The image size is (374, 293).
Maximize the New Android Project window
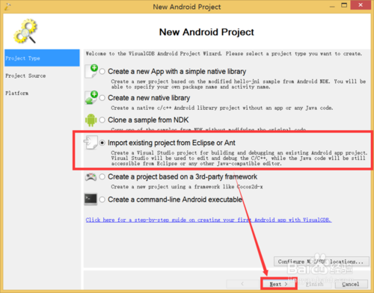click(344, 5)
